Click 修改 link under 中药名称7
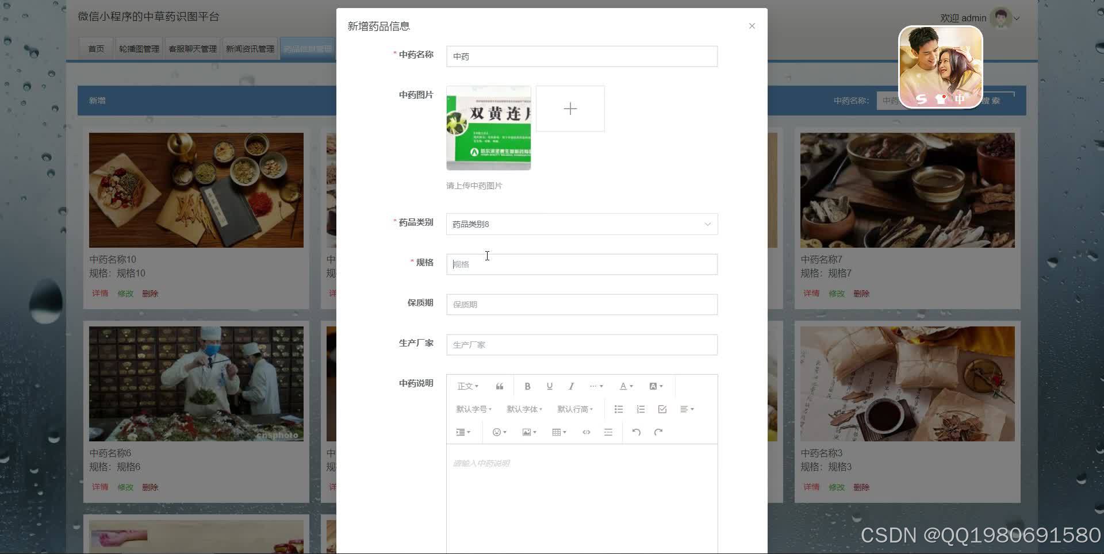This screenshot has height=554, width=1104. click(x=837, y=293)
